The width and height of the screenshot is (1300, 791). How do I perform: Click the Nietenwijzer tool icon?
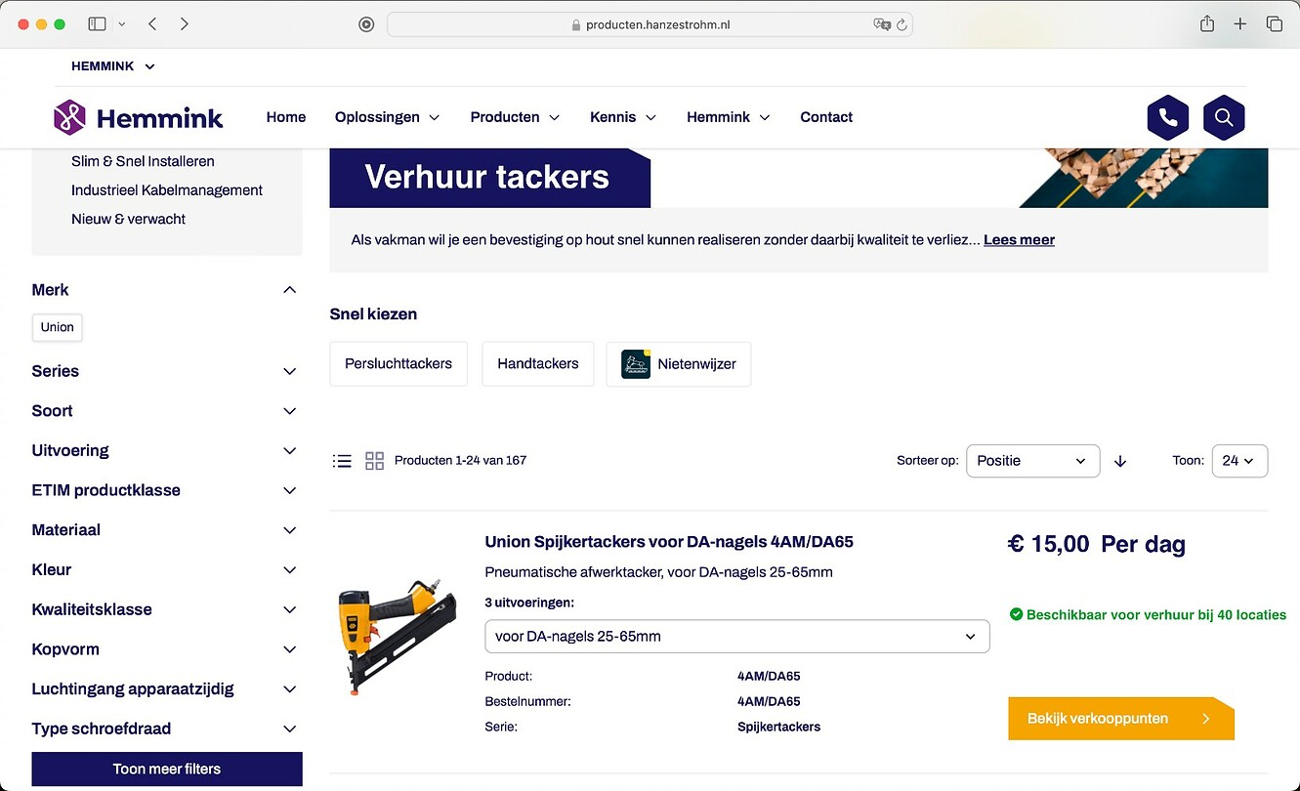(x=636, y=364)
